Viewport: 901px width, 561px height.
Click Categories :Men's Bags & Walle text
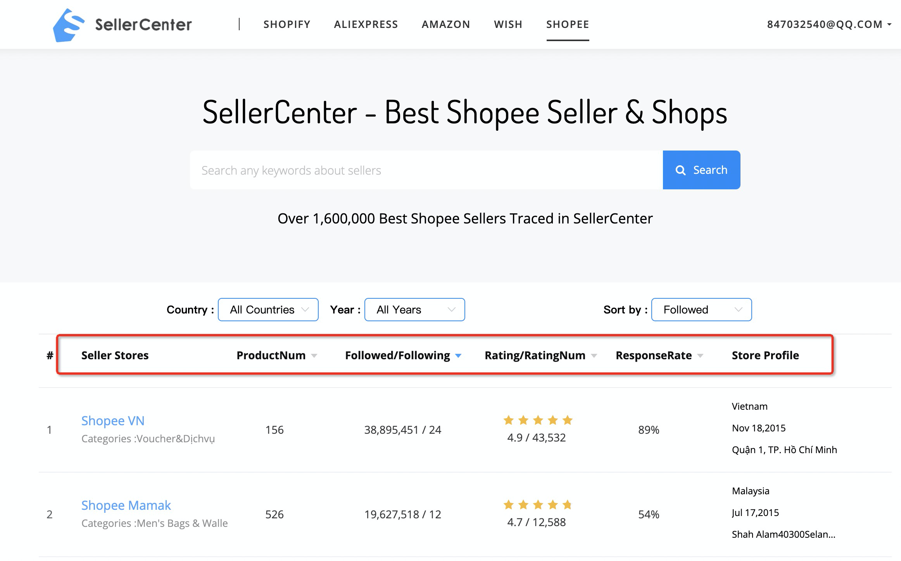tap(155, 523)
